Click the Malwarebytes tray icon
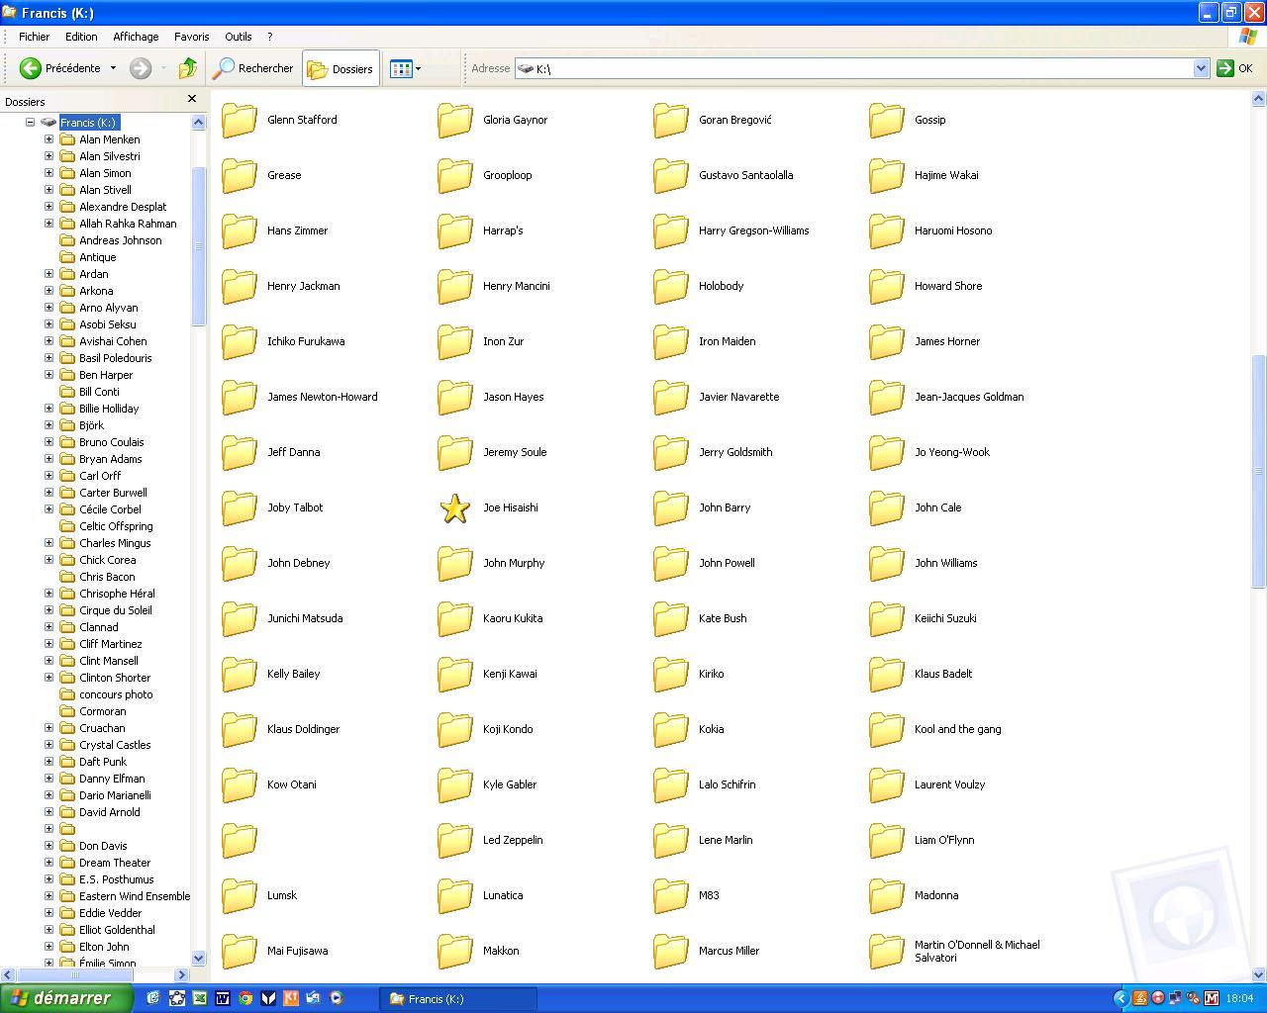 coord(1211,998)
